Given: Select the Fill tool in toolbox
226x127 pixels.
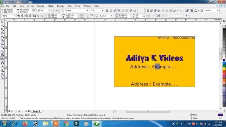Looking at the screenshot, I should (2, 74).
